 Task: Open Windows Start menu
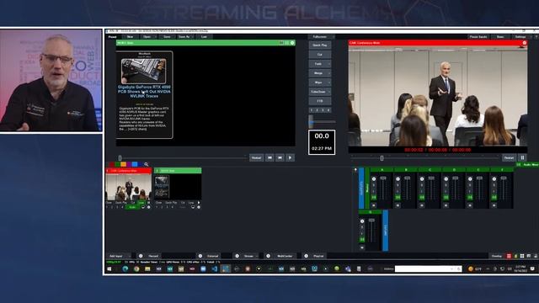click(x=109, y=269)
